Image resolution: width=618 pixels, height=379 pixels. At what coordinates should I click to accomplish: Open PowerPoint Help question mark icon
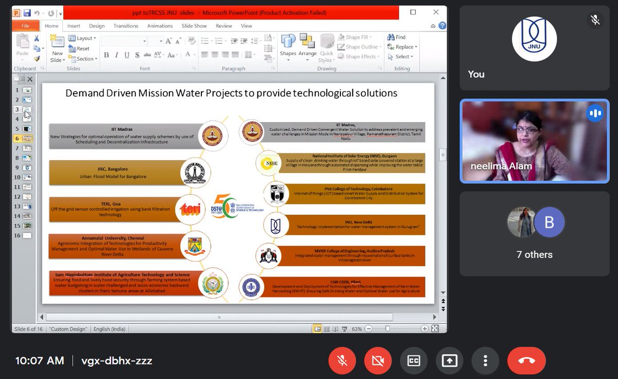[442, 25]
